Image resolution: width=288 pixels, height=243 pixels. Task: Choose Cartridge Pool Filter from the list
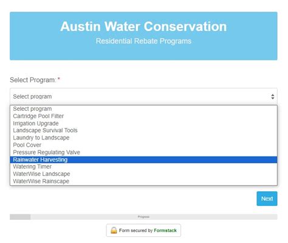(x=143, y=116)
